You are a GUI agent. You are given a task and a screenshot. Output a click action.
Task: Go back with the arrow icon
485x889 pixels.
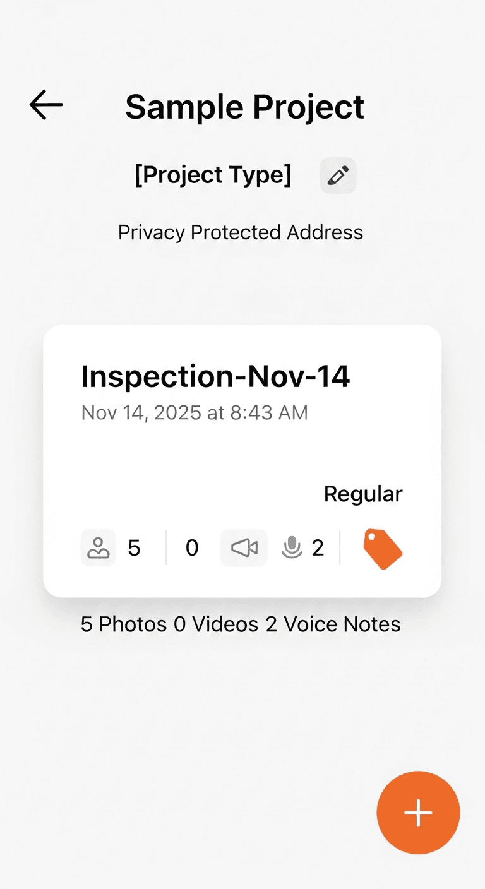[x=44, y=105]
